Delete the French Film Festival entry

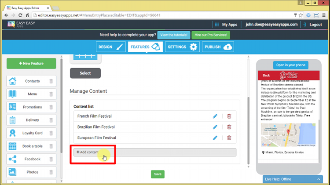229,116
